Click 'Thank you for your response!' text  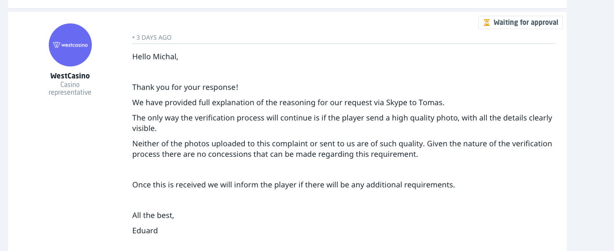click(185, 87)
